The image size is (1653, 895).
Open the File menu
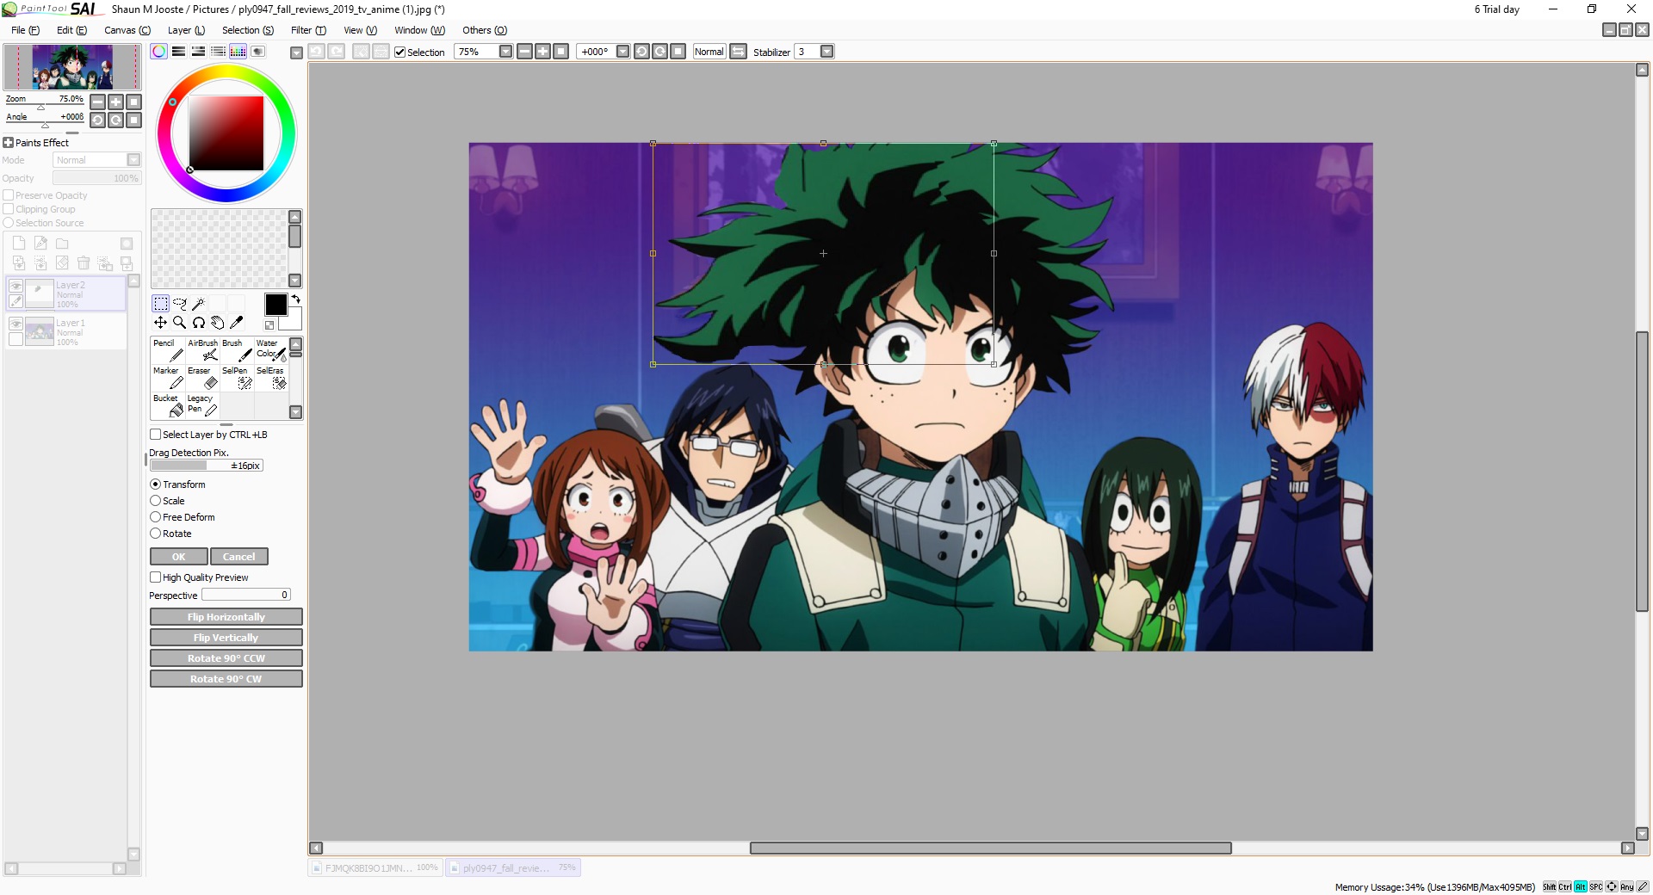point(25,30)
